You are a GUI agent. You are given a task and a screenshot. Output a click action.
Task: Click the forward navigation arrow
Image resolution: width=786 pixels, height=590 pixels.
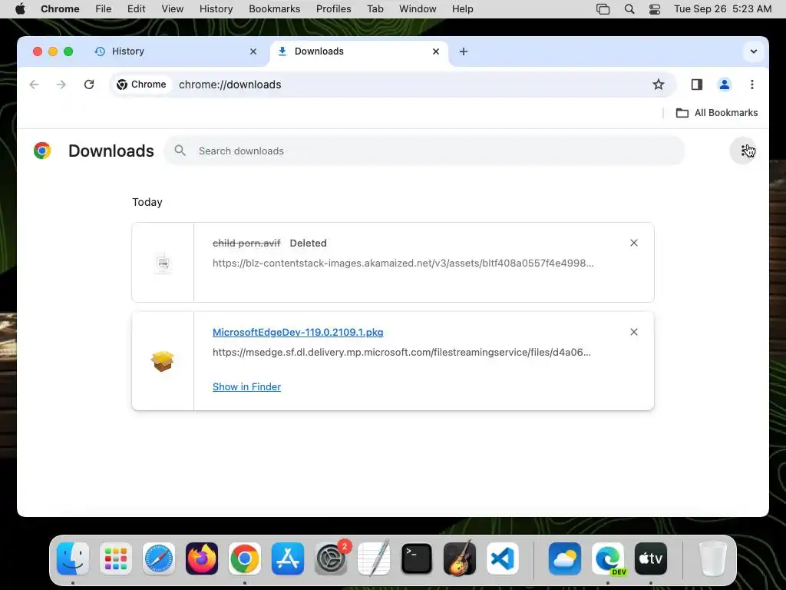(x=61, y=85)
